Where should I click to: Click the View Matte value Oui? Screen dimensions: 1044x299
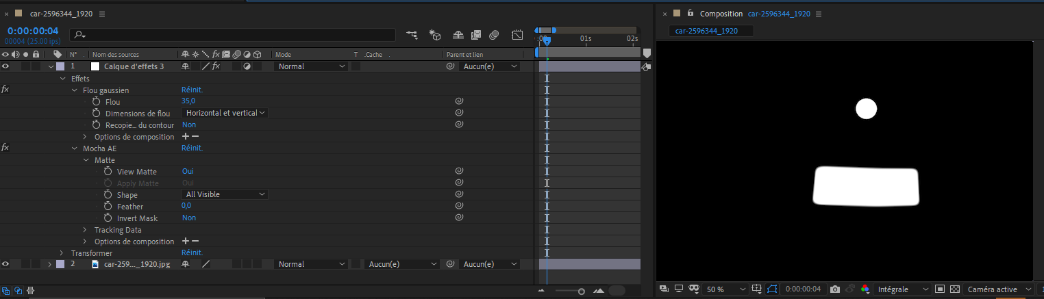click(188, 171)
